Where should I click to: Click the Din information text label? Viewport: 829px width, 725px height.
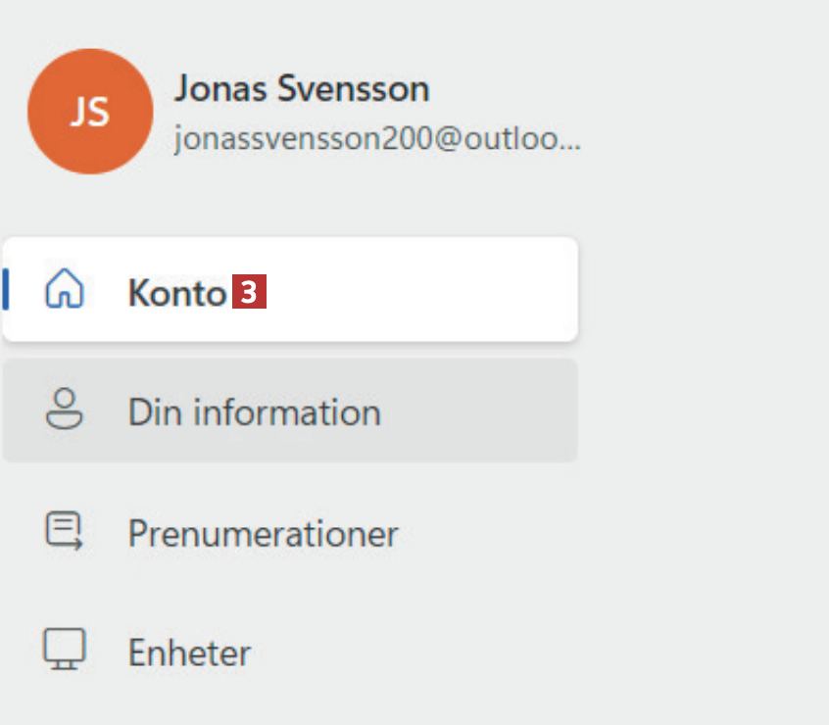pyautogui.click(x=254, y=411)
